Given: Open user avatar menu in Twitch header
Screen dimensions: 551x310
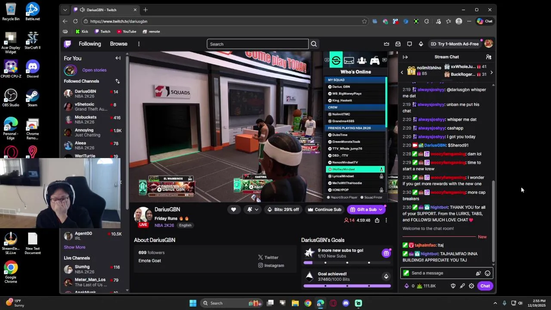Looking at the screenshot, I should [x=488, y=44].
